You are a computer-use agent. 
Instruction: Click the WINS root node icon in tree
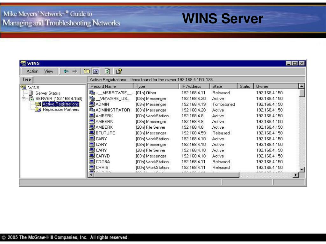[24, 88]
